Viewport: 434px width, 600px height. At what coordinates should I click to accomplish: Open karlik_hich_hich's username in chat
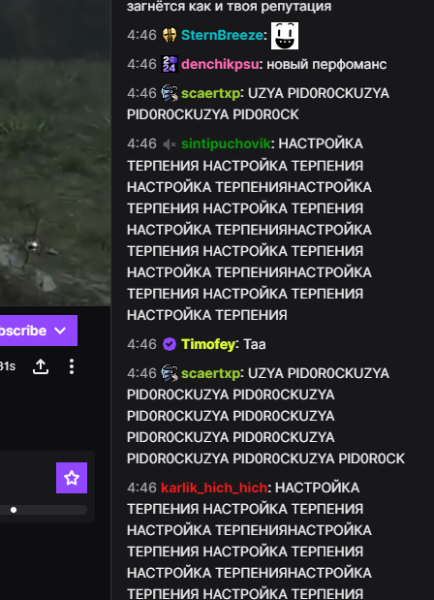pyautogui.click(x=214, y=488)
